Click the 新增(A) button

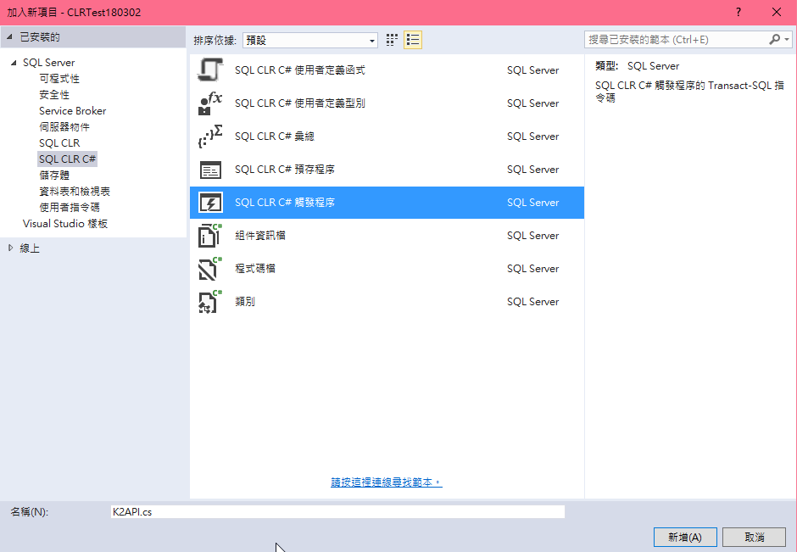(x=685, y=538)
